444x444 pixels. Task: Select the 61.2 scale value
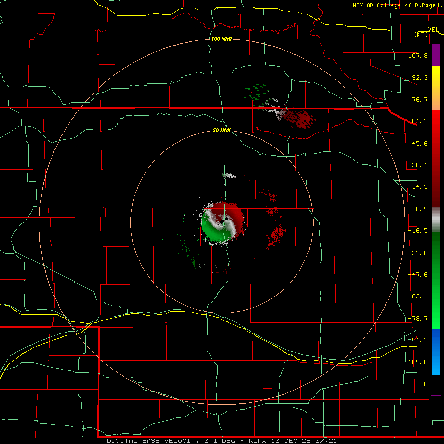pos(420,121)
